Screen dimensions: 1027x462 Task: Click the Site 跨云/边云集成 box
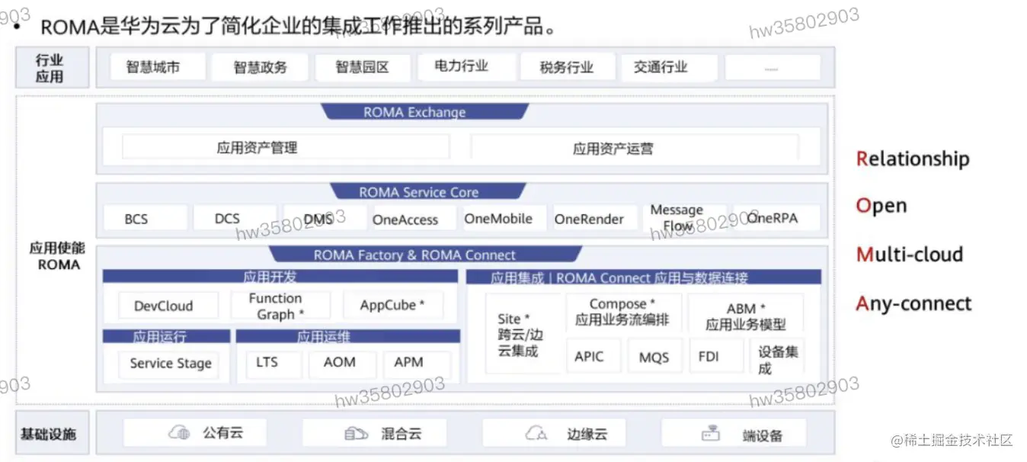tap(523, 334)
